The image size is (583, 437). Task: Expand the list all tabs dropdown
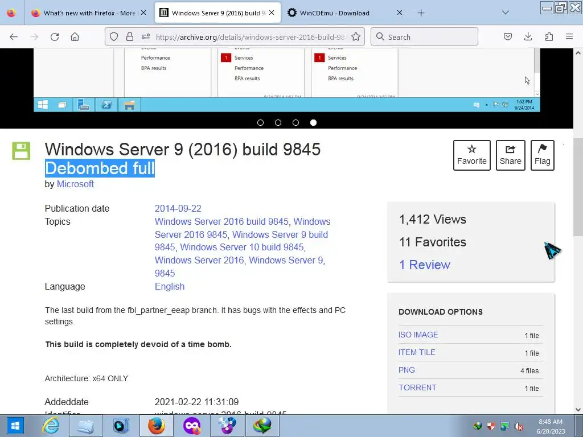pyautogui.click(x=505, y=13)
